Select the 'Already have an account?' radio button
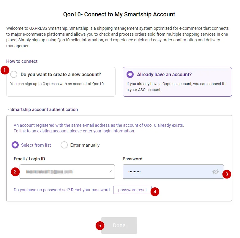 pos(130,74)
